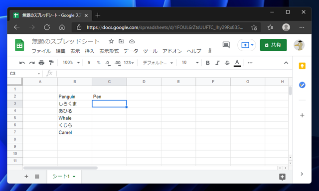
Task: Toggle bold formatting
Action: (x=208, y=63)
